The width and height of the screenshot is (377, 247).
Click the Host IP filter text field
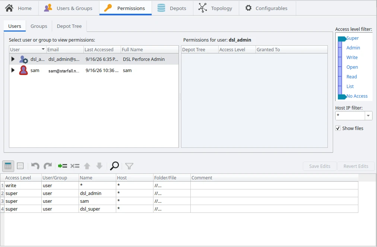click(x=350, y=116)
